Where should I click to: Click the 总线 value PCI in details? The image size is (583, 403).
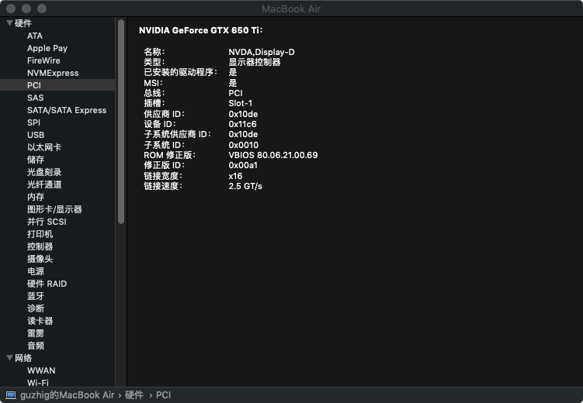[236, 93]
